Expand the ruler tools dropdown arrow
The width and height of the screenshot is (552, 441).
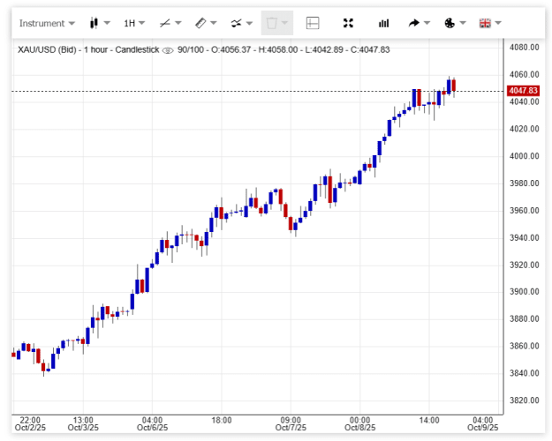214,23
